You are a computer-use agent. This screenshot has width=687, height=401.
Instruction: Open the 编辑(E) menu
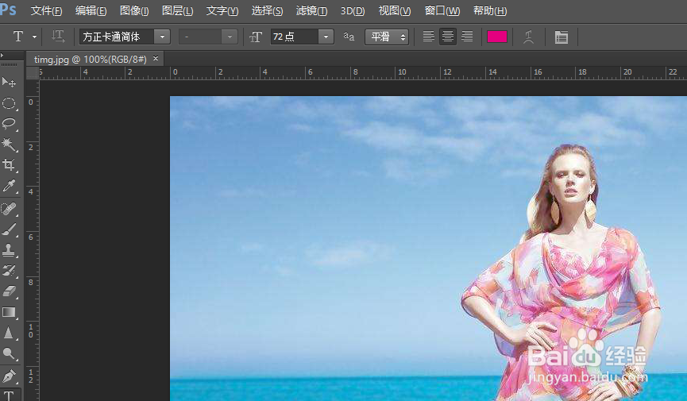click(91, 10)
